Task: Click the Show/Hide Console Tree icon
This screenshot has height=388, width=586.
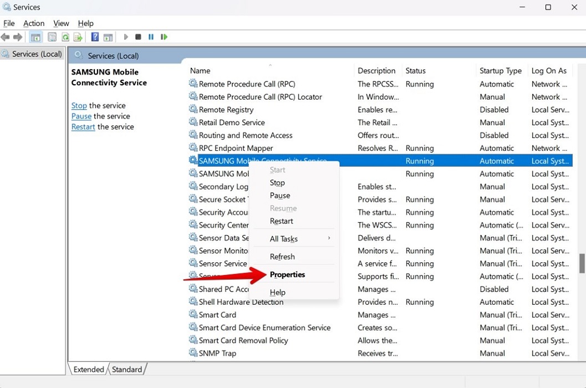Action: tap(35, 37)
